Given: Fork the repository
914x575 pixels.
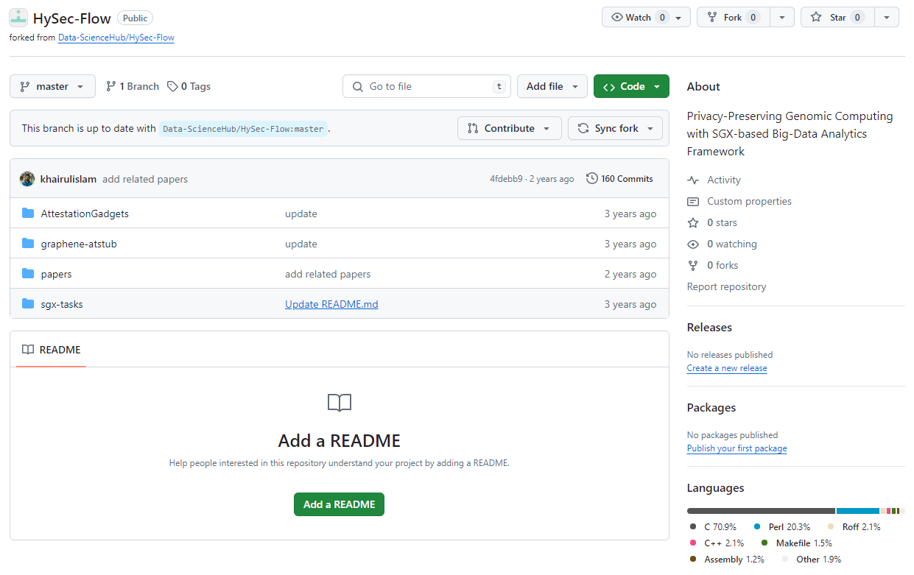Looking at the screenshot, I should point(732,17).
